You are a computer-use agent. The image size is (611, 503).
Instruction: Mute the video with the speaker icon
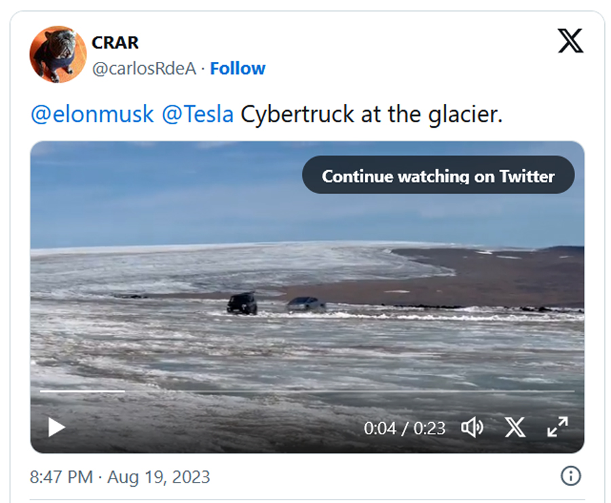(472, 428)
